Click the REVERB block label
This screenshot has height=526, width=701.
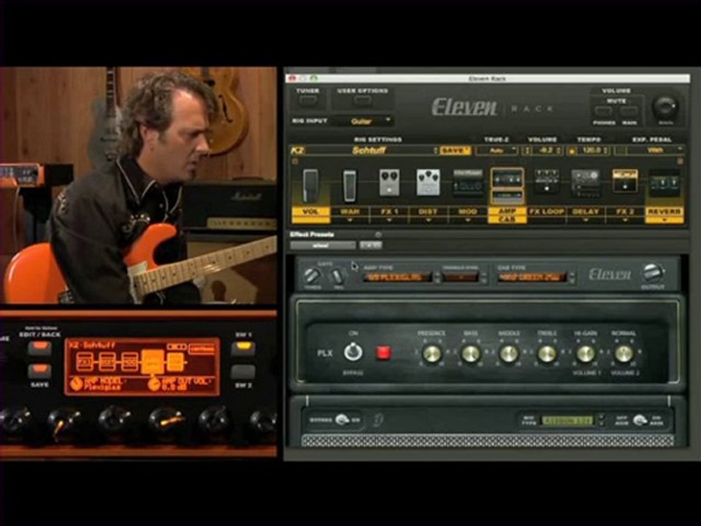tap(664, 211)
